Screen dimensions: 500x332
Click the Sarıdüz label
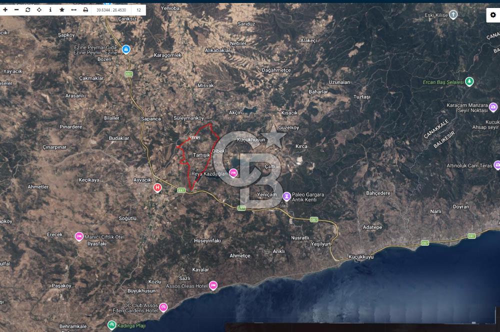246,24
